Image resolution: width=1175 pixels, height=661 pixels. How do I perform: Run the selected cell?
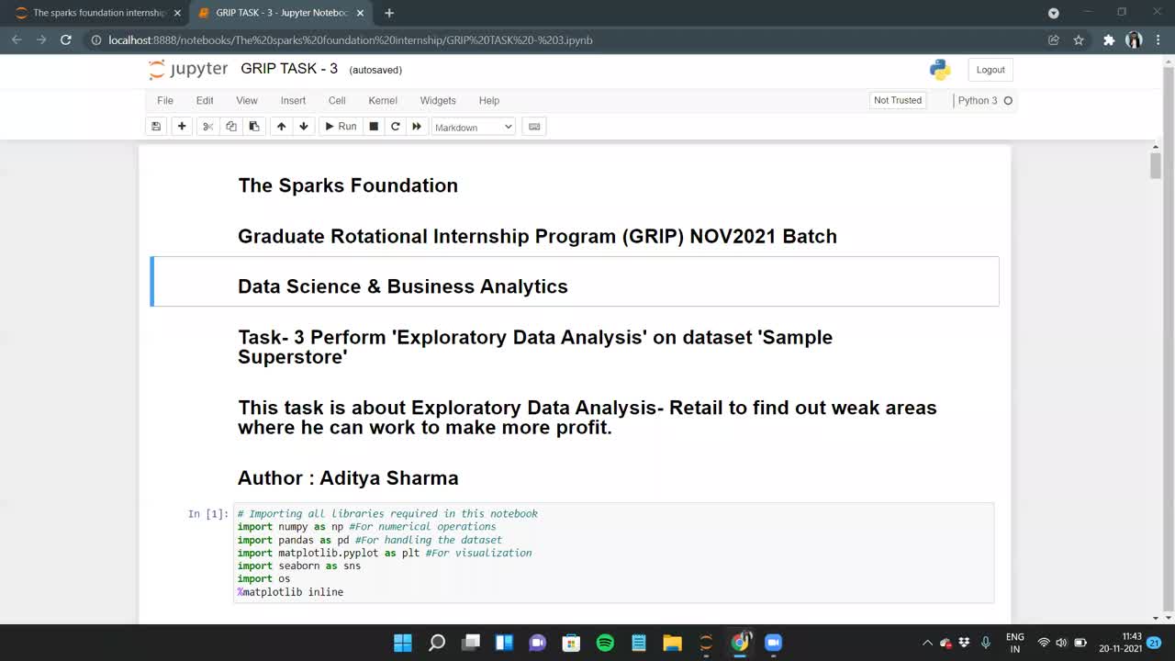point(340,127)
